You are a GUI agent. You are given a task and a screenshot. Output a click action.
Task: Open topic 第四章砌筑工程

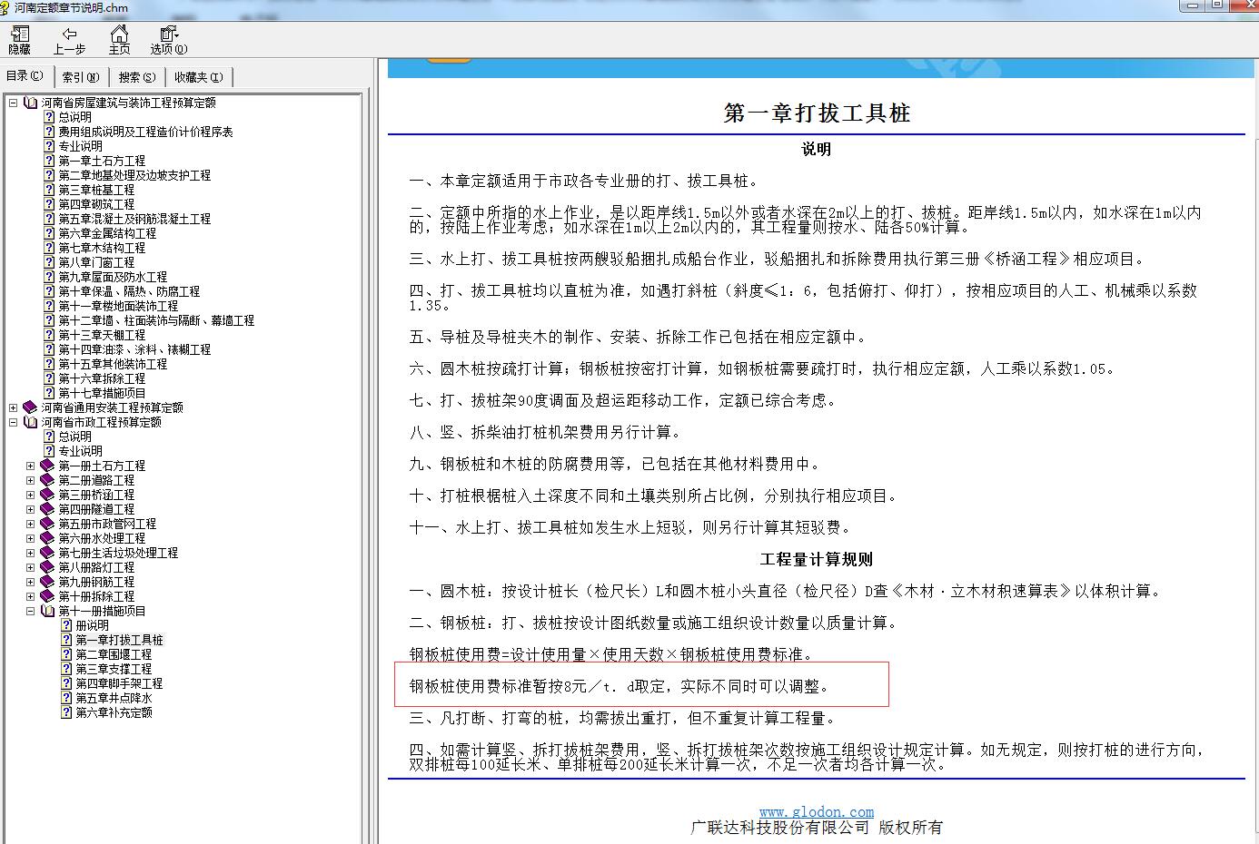coord(96,204)
